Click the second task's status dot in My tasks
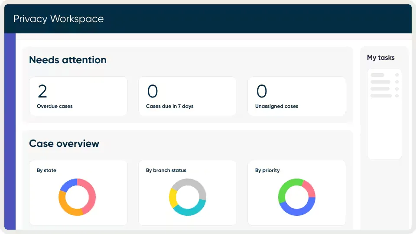The image size is (416, 234). (x=397, y=82)
